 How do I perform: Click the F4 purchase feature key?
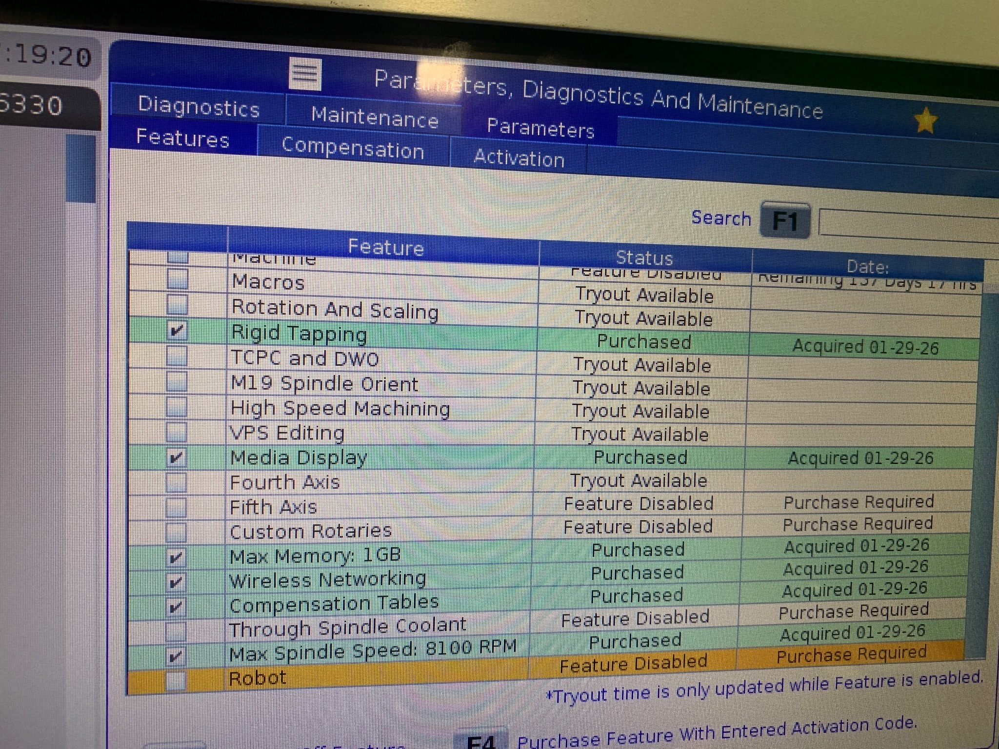tap(481, 741)
